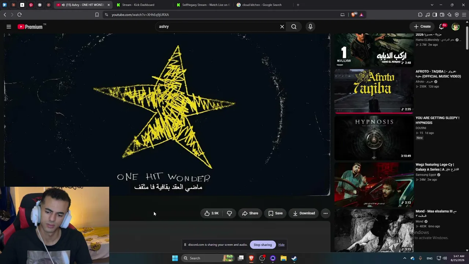The width and height of the screenshot is (469, 264).
Task: Open the Wegz Galaxy A Series thumbnail
Action: [x=374, y=184]
